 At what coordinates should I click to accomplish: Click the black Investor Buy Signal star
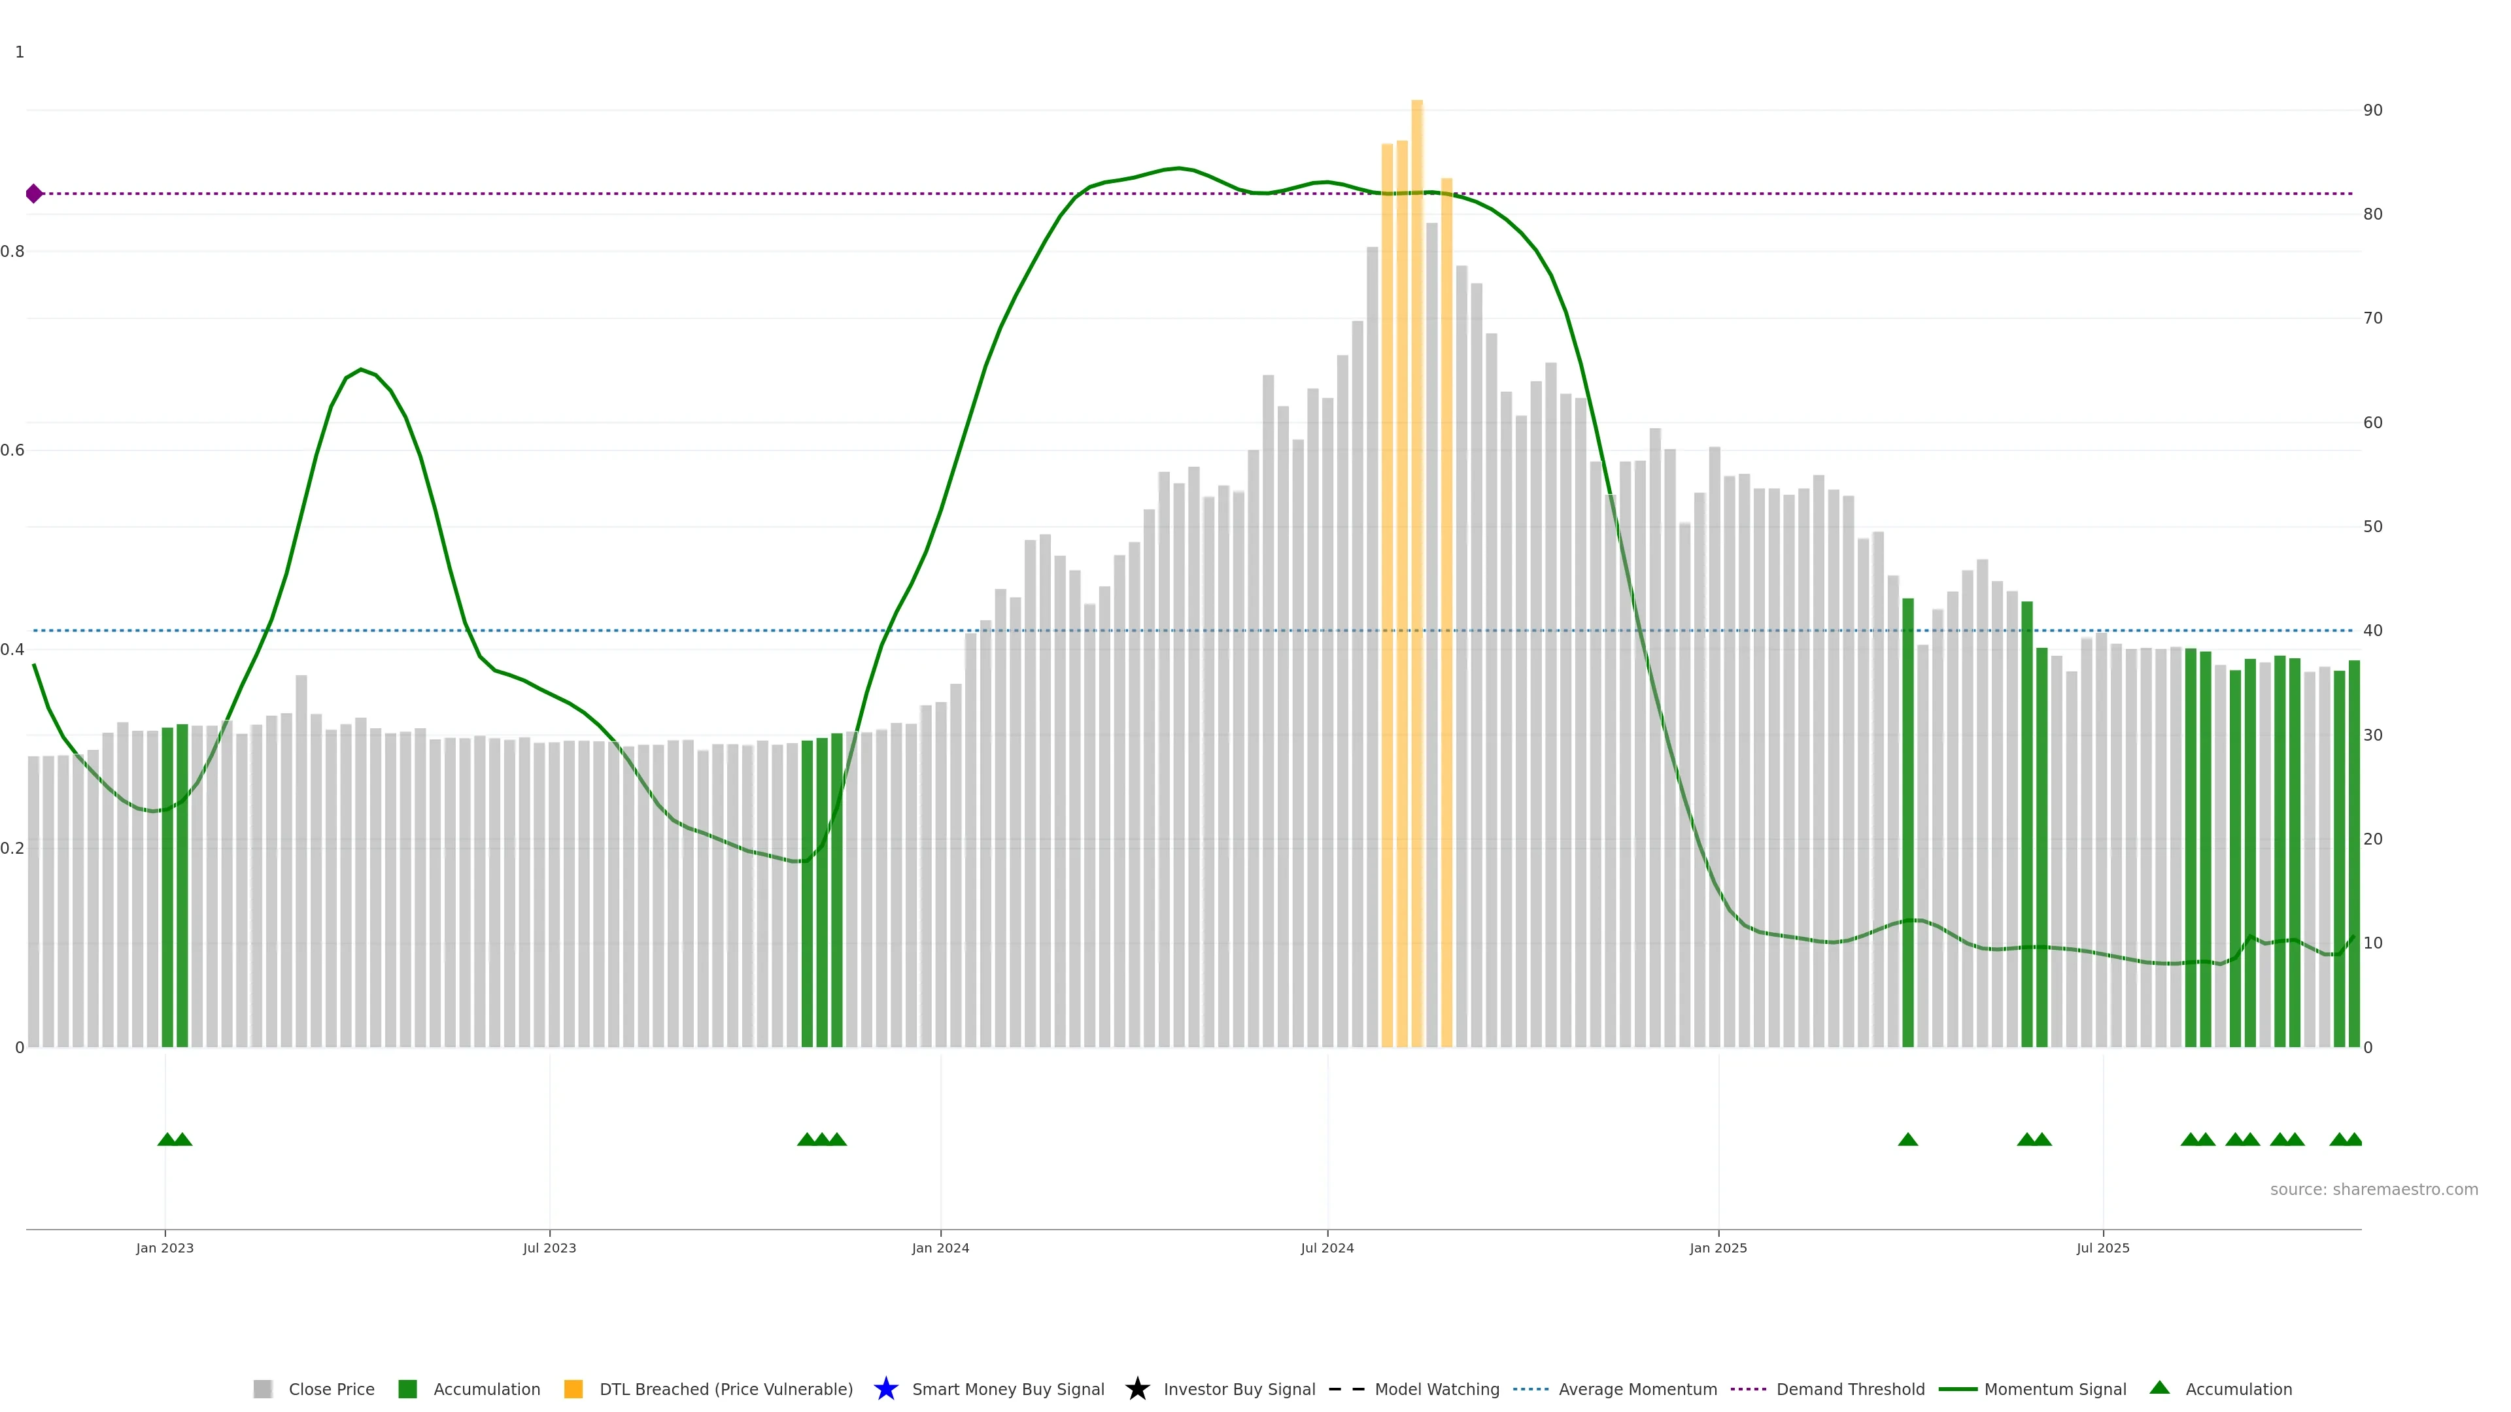click(1136, 1388)
